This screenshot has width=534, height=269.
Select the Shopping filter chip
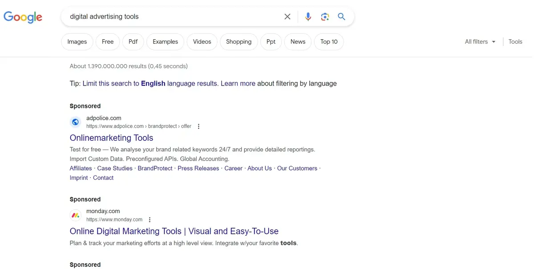click(x=239, y=41)
